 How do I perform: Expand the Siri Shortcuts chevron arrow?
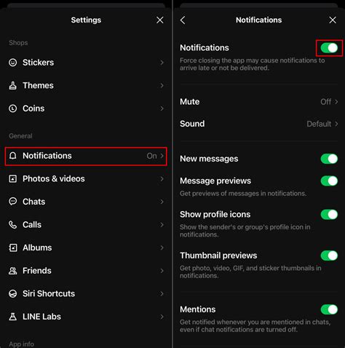point(162,293)
